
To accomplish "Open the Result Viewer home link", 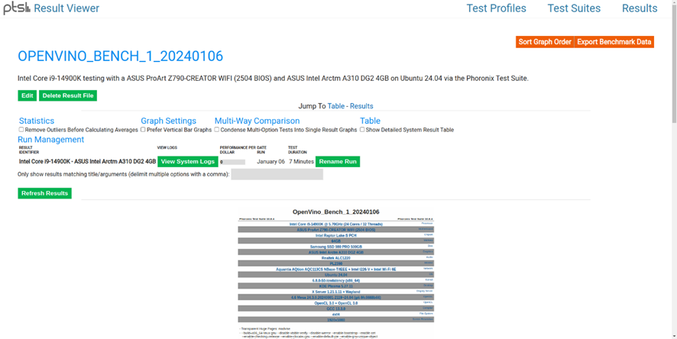I will pyautogui.click(x=66, y=8).
